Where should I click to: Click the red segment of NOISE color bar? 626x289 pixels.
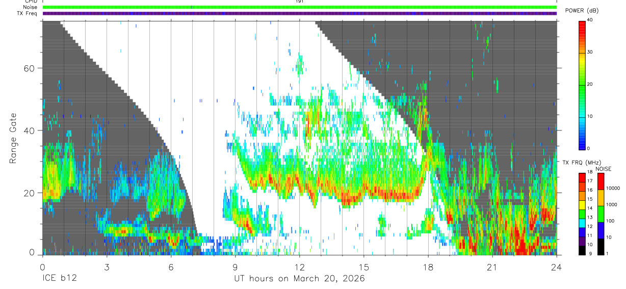(x=601, y=181)
